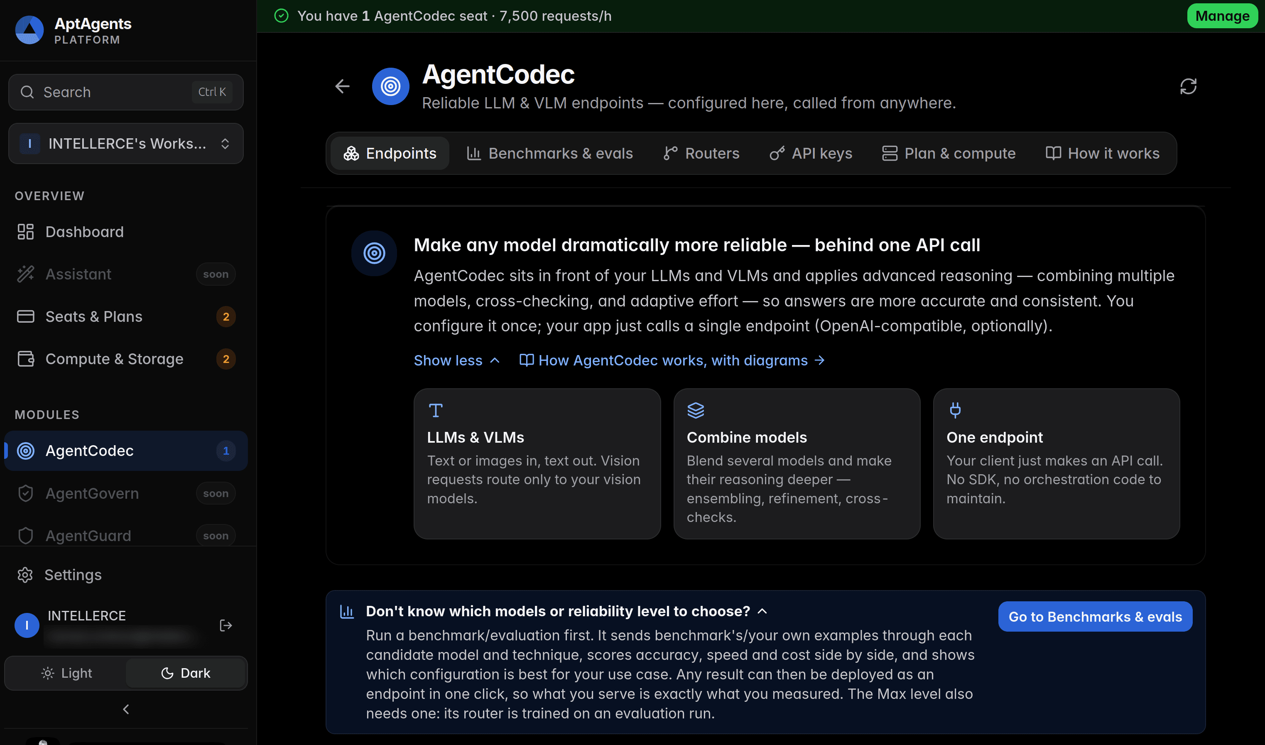Image resolution: width=1265 pixels, height=745 pixels.
Task: Select AgentCodec module in sidebar
Action: pos(125,450)
